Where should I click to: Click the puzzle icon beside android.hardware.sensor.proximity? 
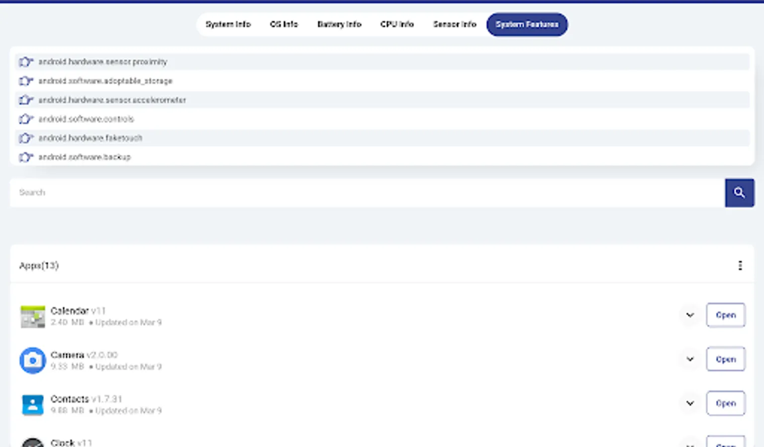click(x=25, y=61)
